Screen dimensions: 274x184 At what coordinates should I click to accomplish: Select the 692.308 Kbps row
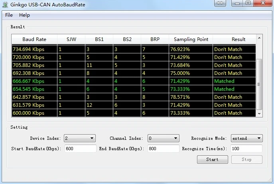(134, 73)
